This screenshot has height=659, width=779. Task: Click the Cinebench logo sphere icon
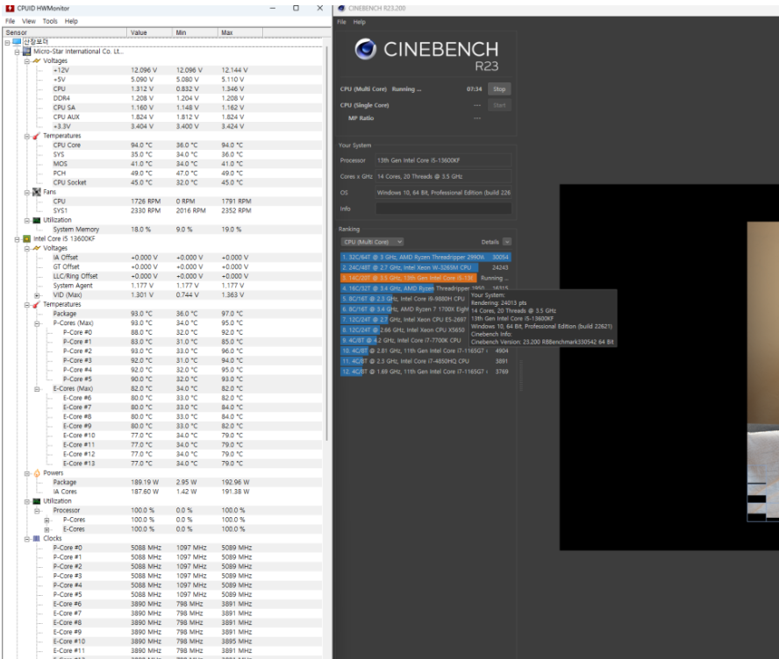click(366, 49)
